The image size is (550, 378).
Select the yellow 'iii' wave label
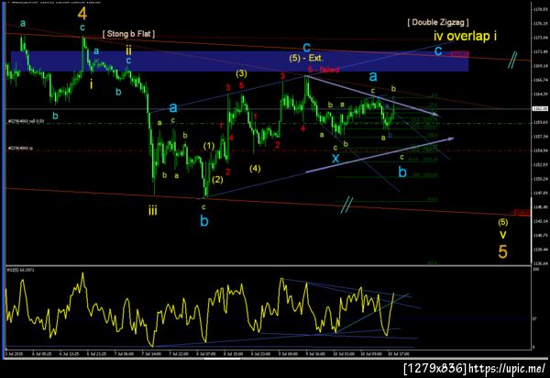pos(152,211)
